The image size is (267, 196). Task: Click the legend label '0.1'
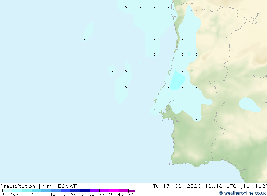point(5,194)
